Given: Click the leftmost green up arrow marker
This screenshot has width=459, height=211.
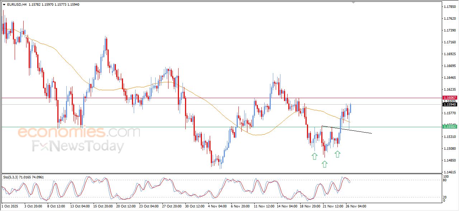Looking at the screenshot, I should [x=314, y=156].
